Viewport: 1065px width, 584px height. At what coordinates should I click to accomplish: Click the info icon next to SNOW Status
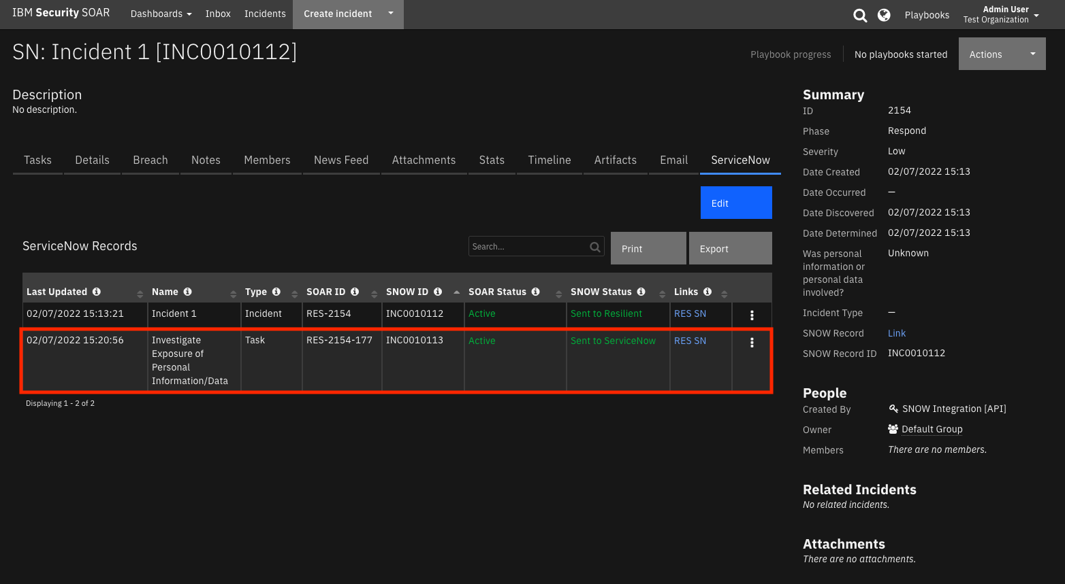tap(640, 292)
